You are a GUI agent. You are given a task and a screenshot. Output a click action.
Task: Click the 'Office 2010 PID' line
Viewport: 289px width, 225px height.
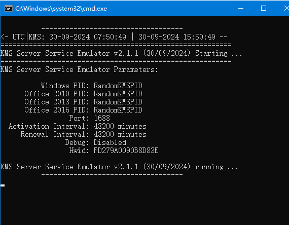pyautogui.click(x=83, y=94)
